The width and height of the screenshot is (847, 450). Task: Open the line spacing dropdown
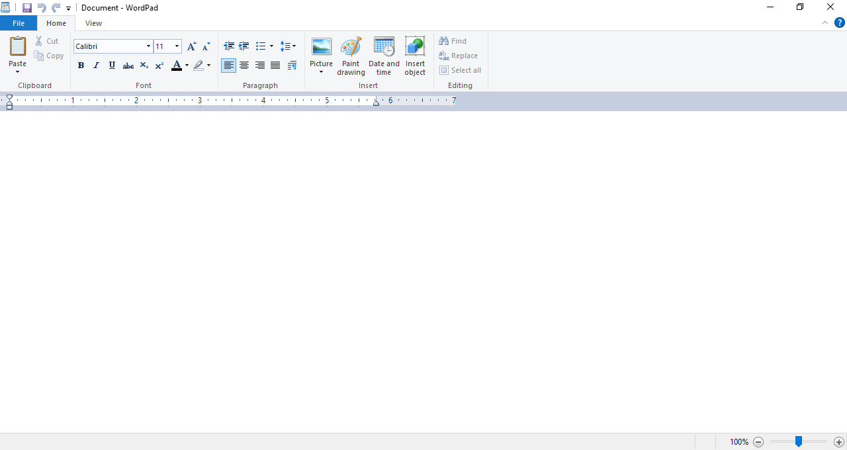[288, 46]
